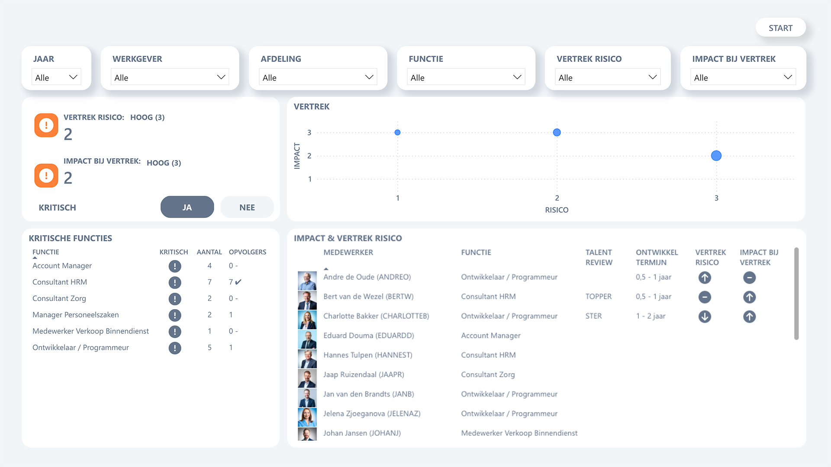This screenshot has width=831, height=467.
Task: Sort table by Medewerker column header
Action: click(348, 253)
